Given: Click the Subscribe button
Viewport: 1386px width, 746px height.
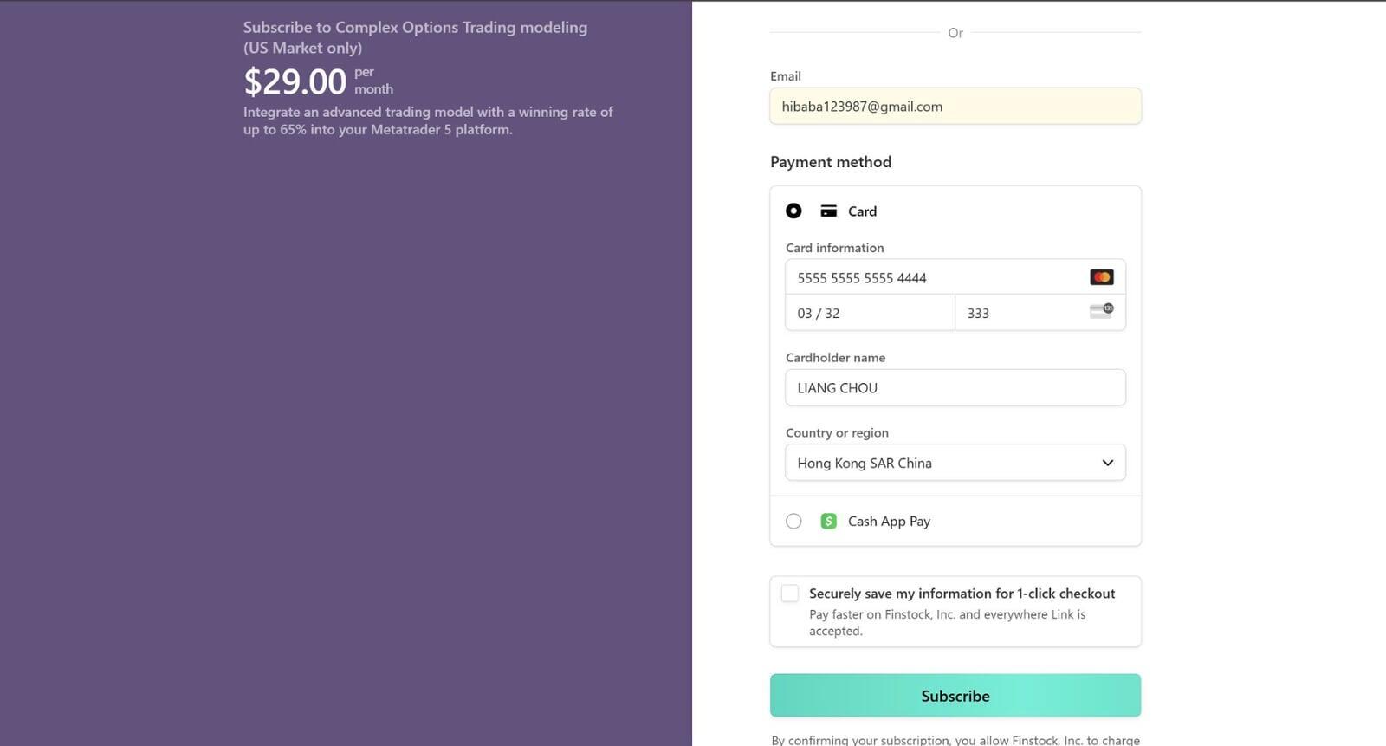Looking at the screenshot, I should [955, 696].
